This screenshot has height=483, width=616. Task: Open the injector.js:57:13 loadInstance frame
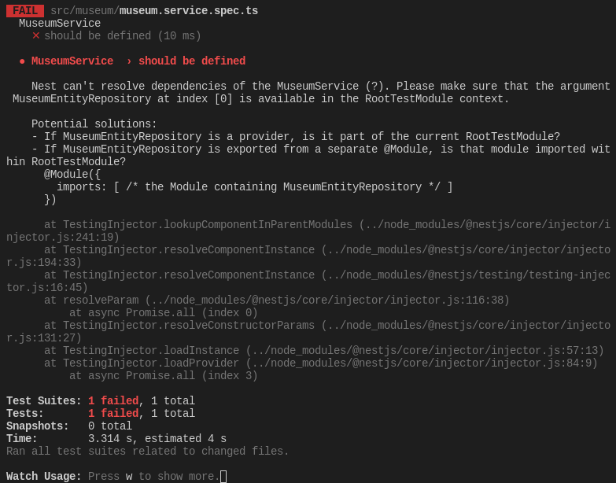[x=323, y=350]
